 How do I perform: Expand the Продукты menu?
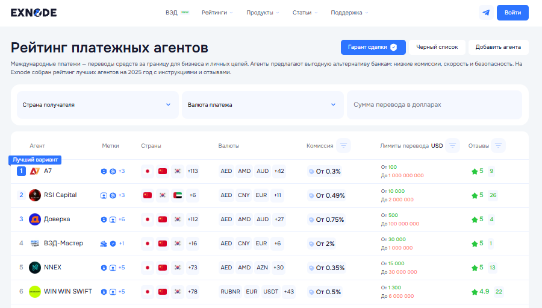[263, 13]
